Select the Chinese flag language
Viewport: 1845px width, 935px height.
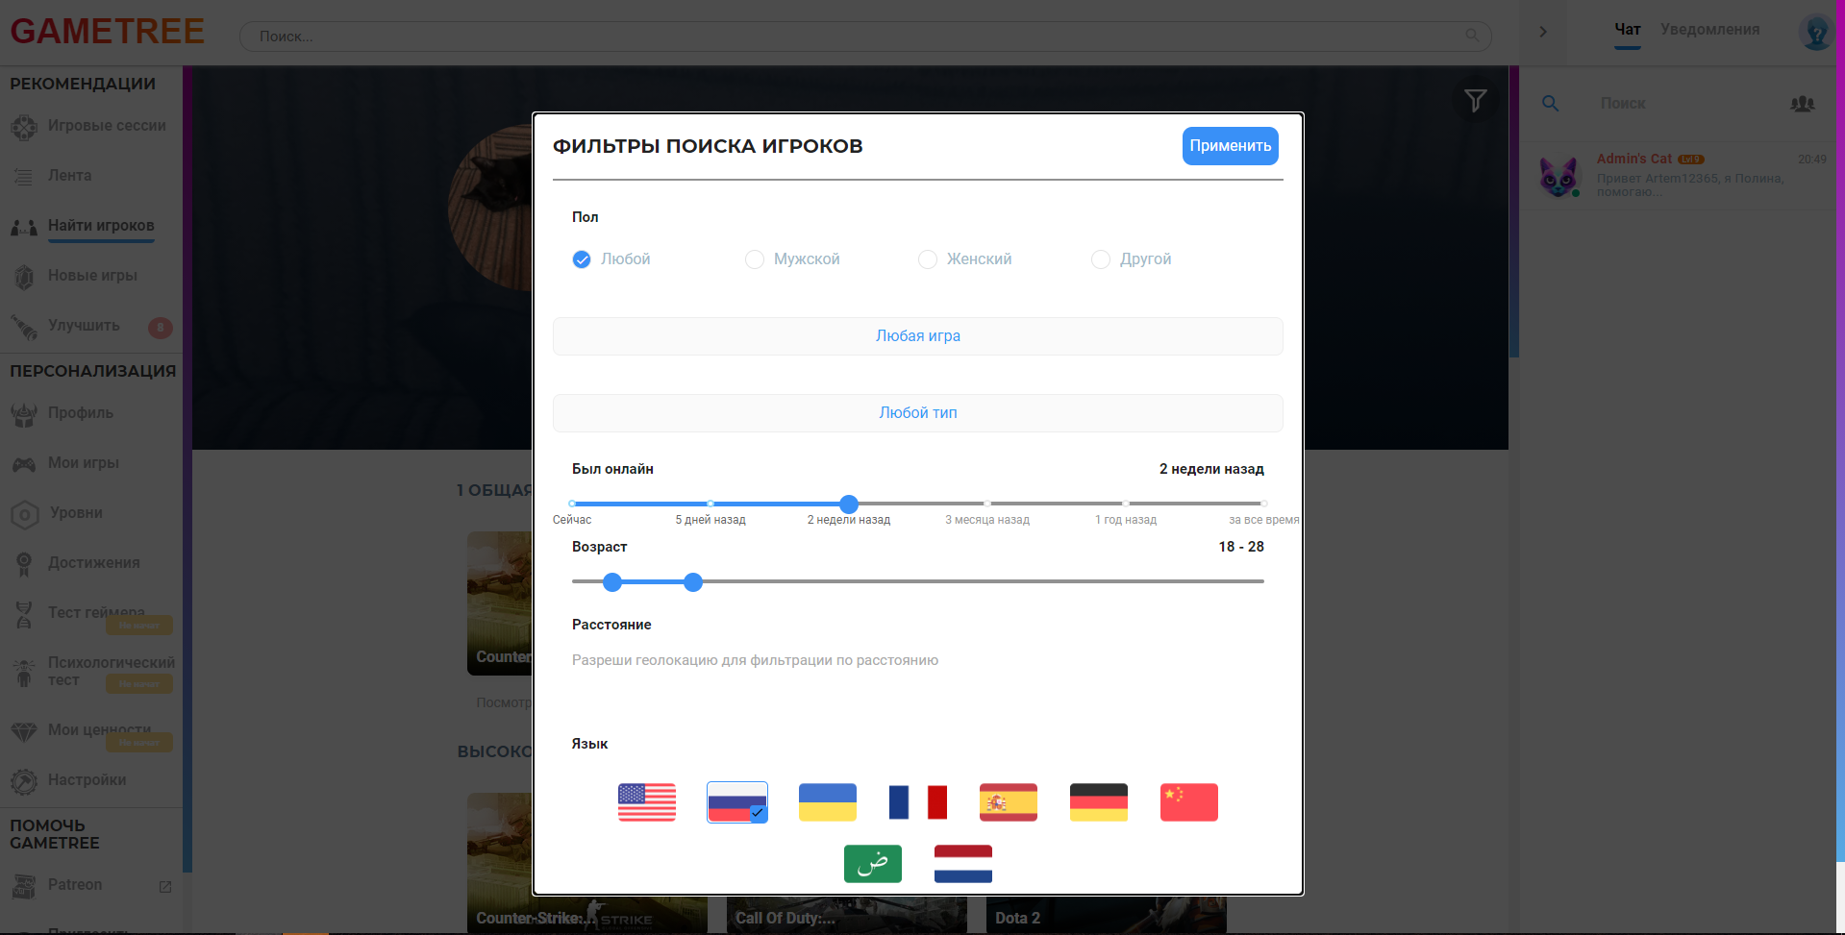(x=1188, y=802)
